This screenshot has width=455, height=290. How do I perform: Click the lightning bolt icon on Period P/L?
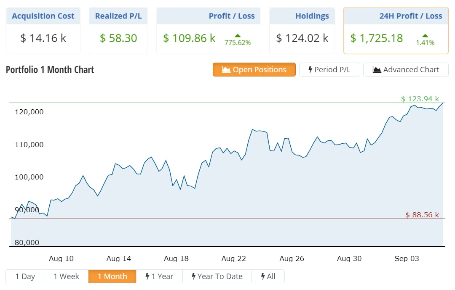[x=310, y=70]
